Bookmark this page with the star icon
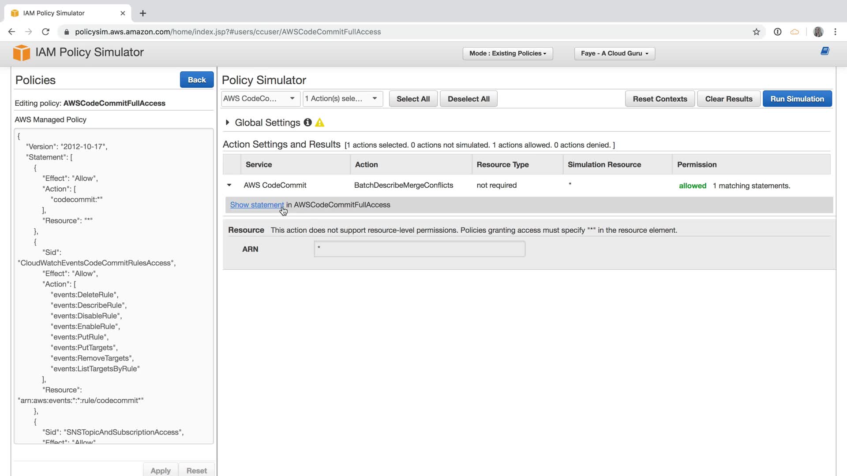This screenshot has height=476, width=847. click(x=756, y=32)
